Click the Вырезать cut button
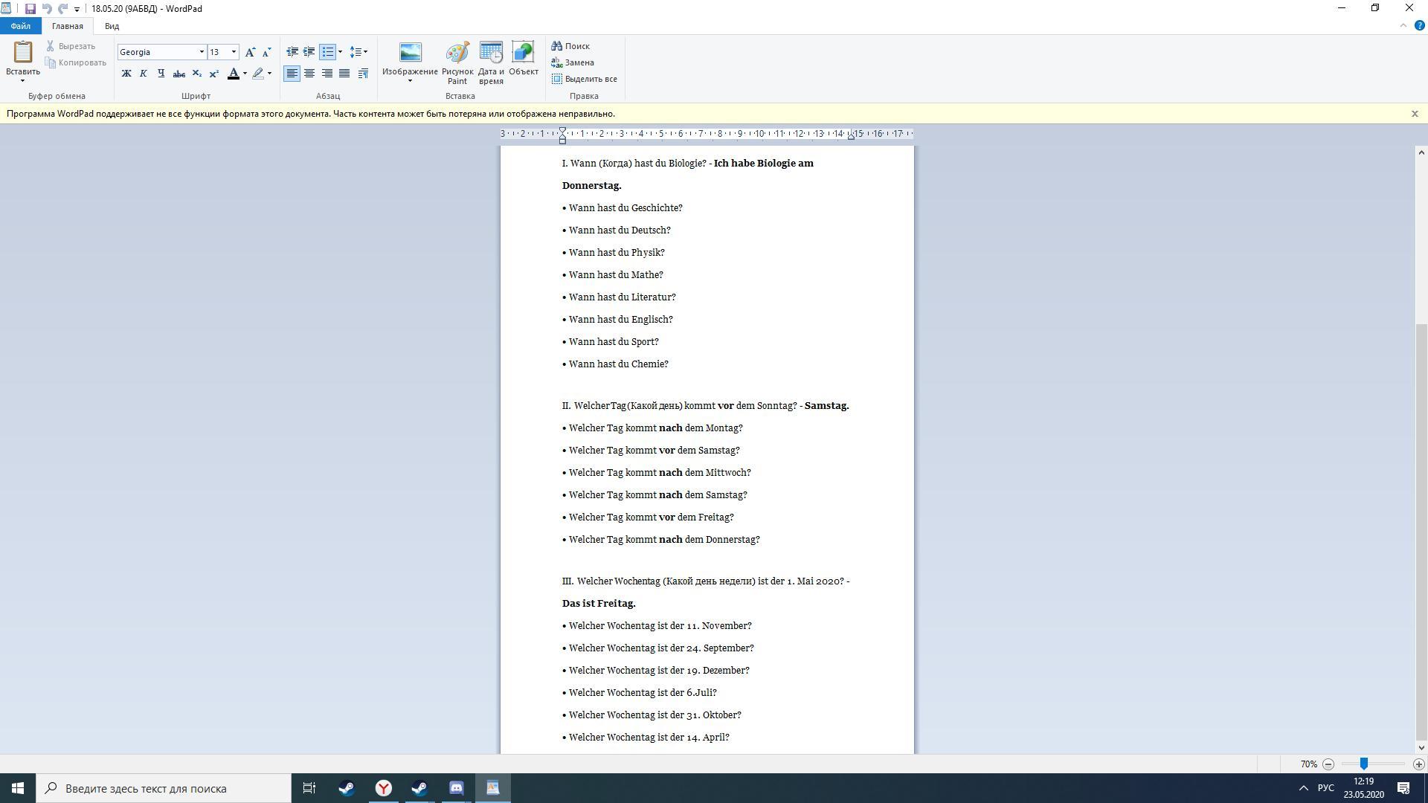 pyautogui.click(x=71, y=46)
